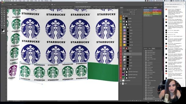
Task: Open the History panel flyout menu
Action: 162,49
